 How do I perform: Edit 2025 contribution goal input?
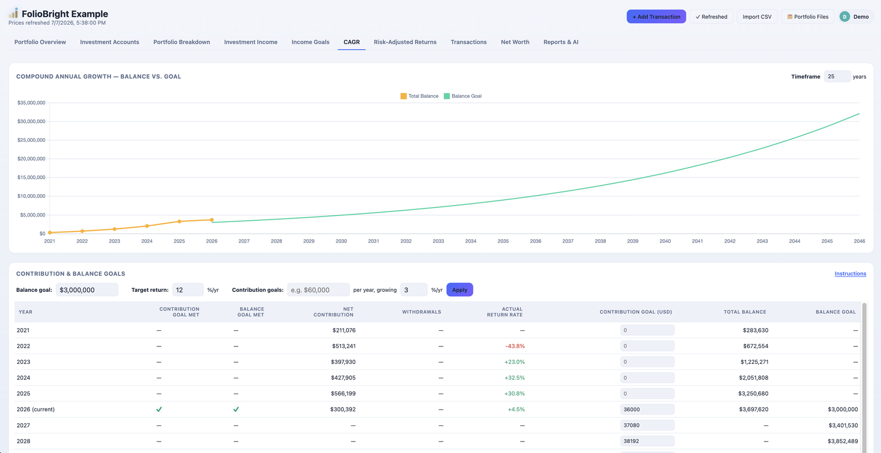(x=647, y=394)
